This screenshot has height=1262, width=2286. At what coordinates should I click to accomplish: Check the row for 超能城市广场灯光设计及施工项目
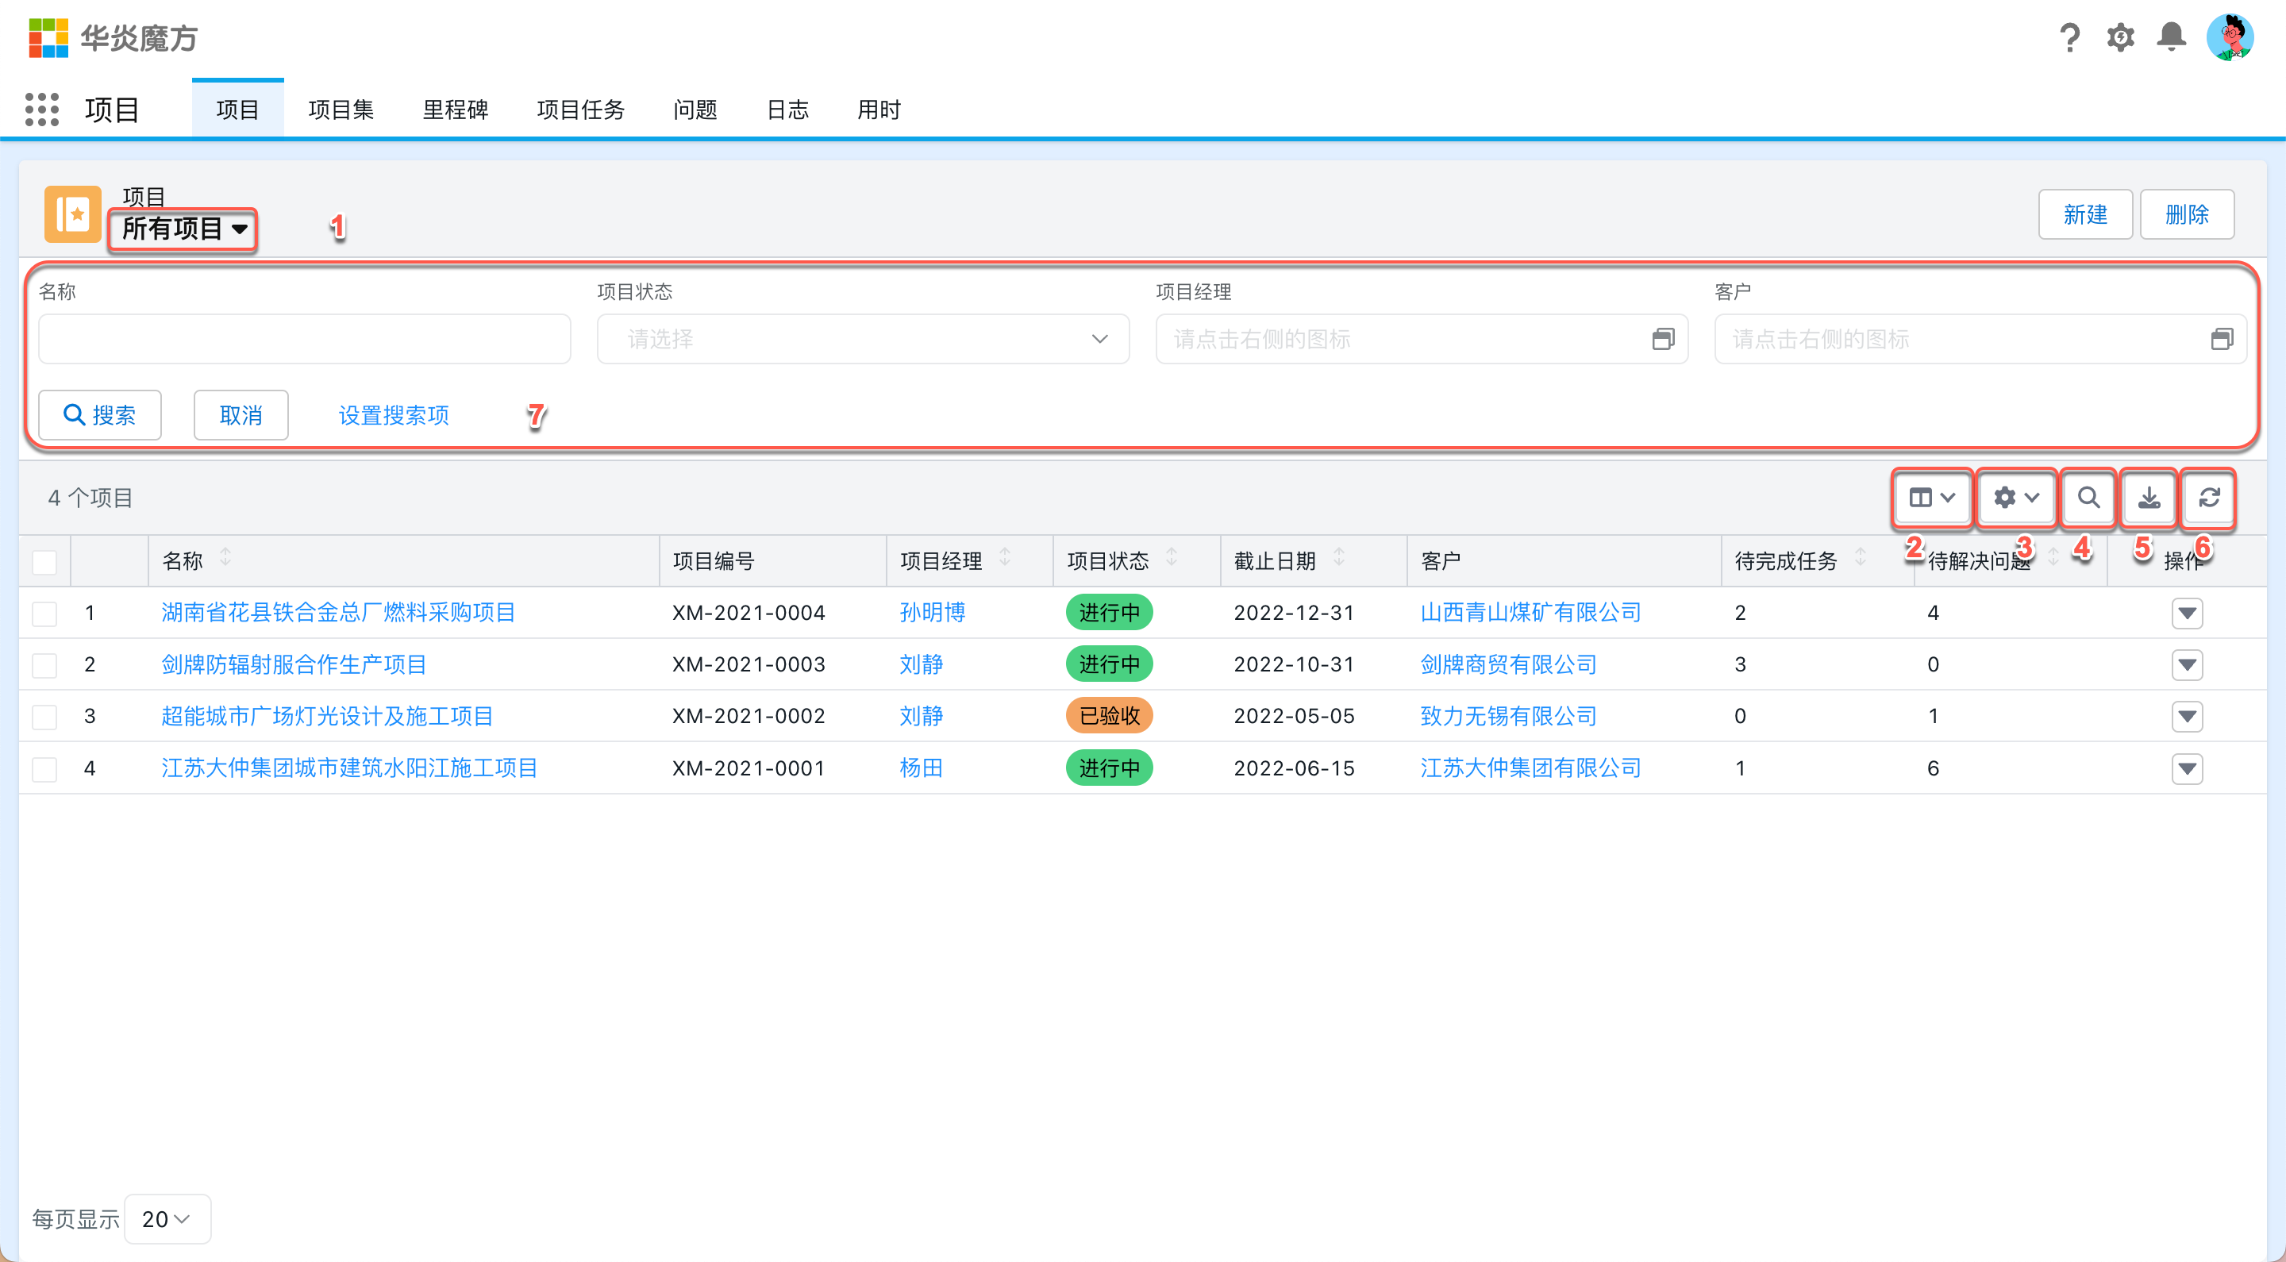point(44,716)
